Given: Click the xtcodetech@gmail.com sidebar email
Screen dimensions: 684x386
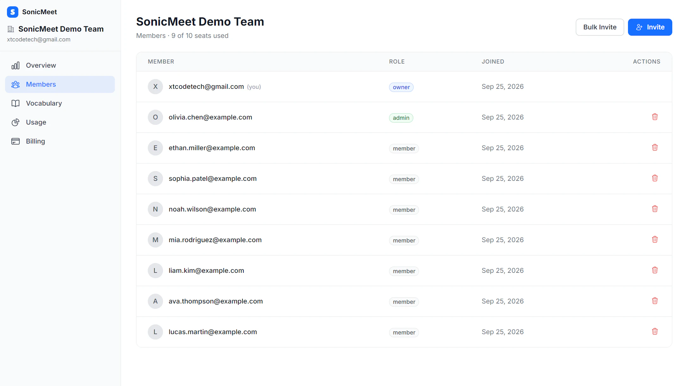Looking at the screenshot, I should [x=39, y=40].
